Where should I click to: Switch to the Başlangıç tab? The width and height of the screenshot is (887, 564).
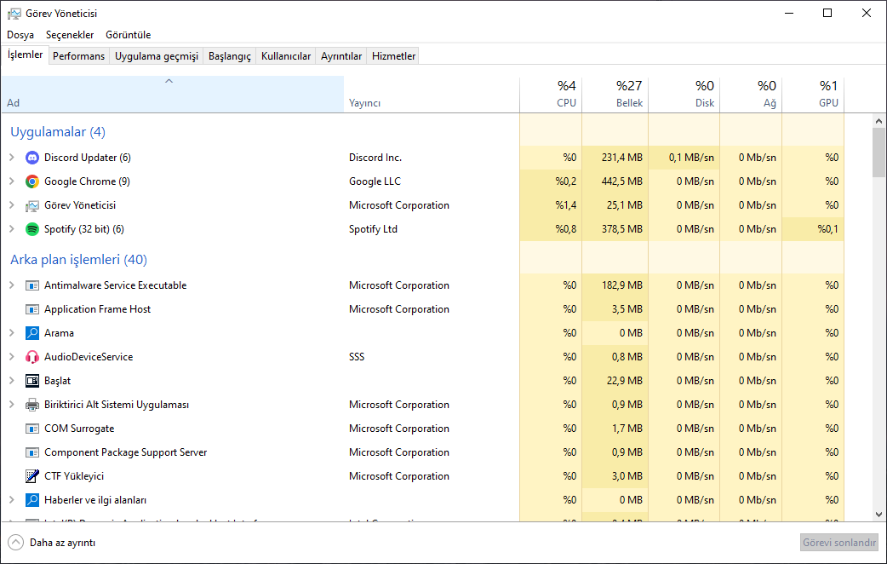[x=230, y=56]
